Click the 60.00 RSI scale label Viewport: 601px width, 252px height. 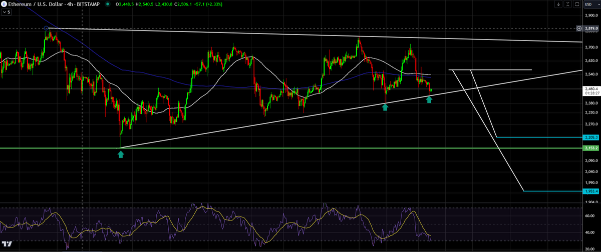coord(590,215)
